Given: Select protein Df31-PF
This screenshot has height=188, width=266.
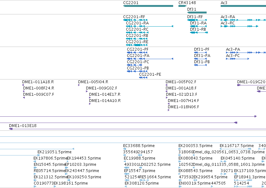Looking at the screenshot, I should 200,53.
